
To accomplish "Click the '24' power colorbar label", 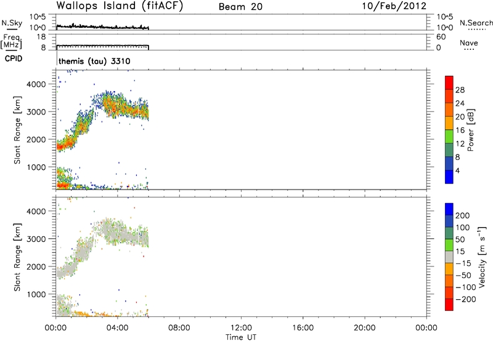I will pos(460,103).
